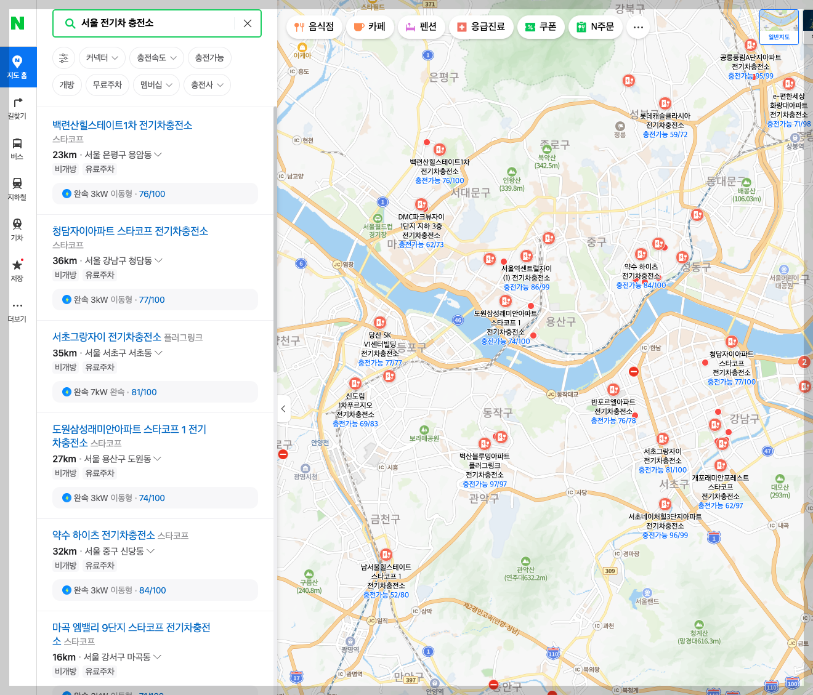Select the 쿠폰 coupon map category

pos(541,26)
